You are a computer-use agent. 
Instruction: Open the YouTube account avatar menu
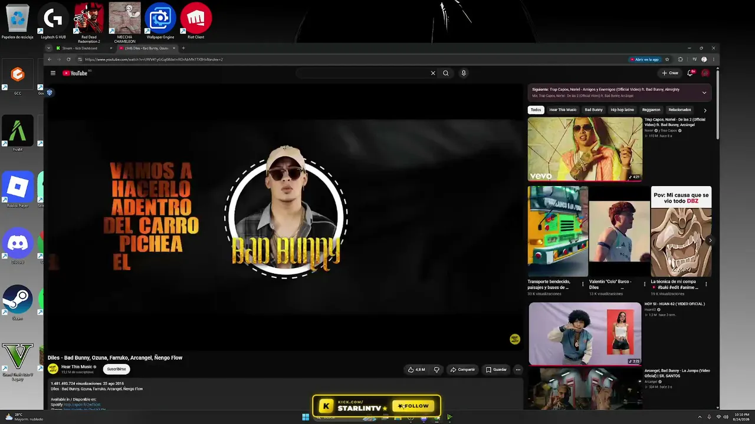tap(705, 73)
